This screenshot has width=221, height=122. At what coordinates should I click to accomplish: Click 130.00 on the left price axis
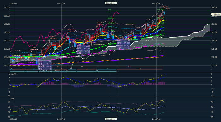tap(7, 57)
